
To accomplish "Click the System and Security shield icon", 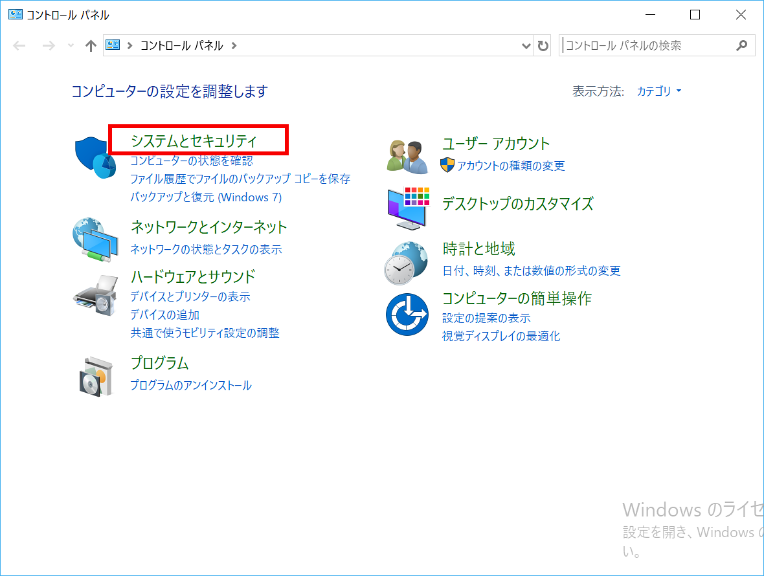I will [96, 157].
